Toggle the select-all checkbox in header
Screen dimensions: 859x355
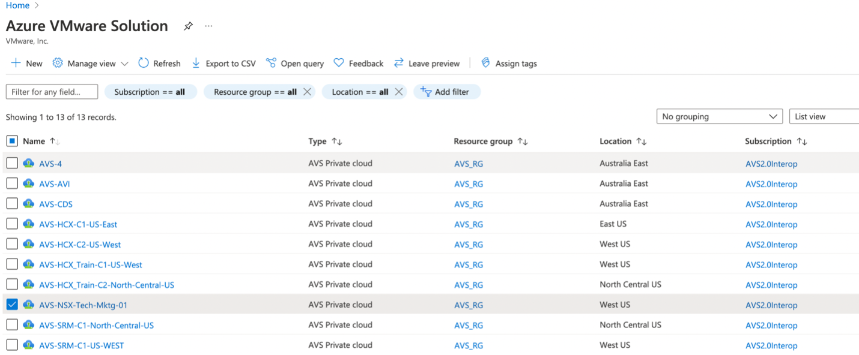tap(12, 141)
